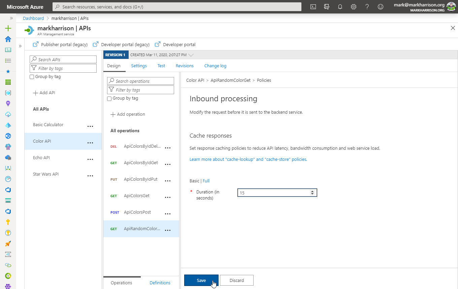Open the ellipsis menu for ApiColorsPost operation
Screen dimensions: 458x289
click(x=168, y=214)
